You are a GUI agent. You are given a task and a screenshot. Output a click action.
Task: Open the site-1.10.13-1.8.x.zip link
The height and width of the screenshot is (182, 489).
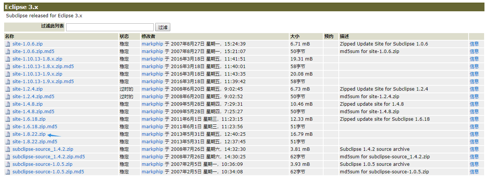pos(37,59)
